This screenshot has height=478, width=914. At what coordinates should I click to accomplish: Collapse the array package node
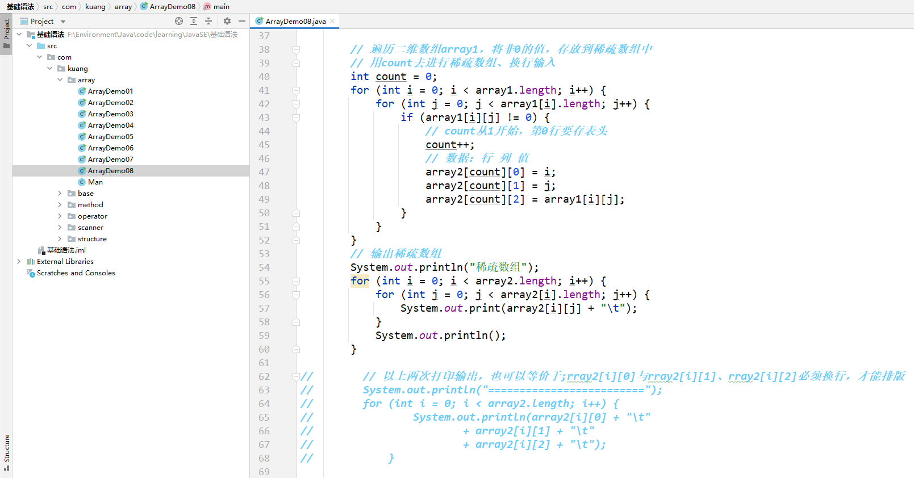click(60, 80)
